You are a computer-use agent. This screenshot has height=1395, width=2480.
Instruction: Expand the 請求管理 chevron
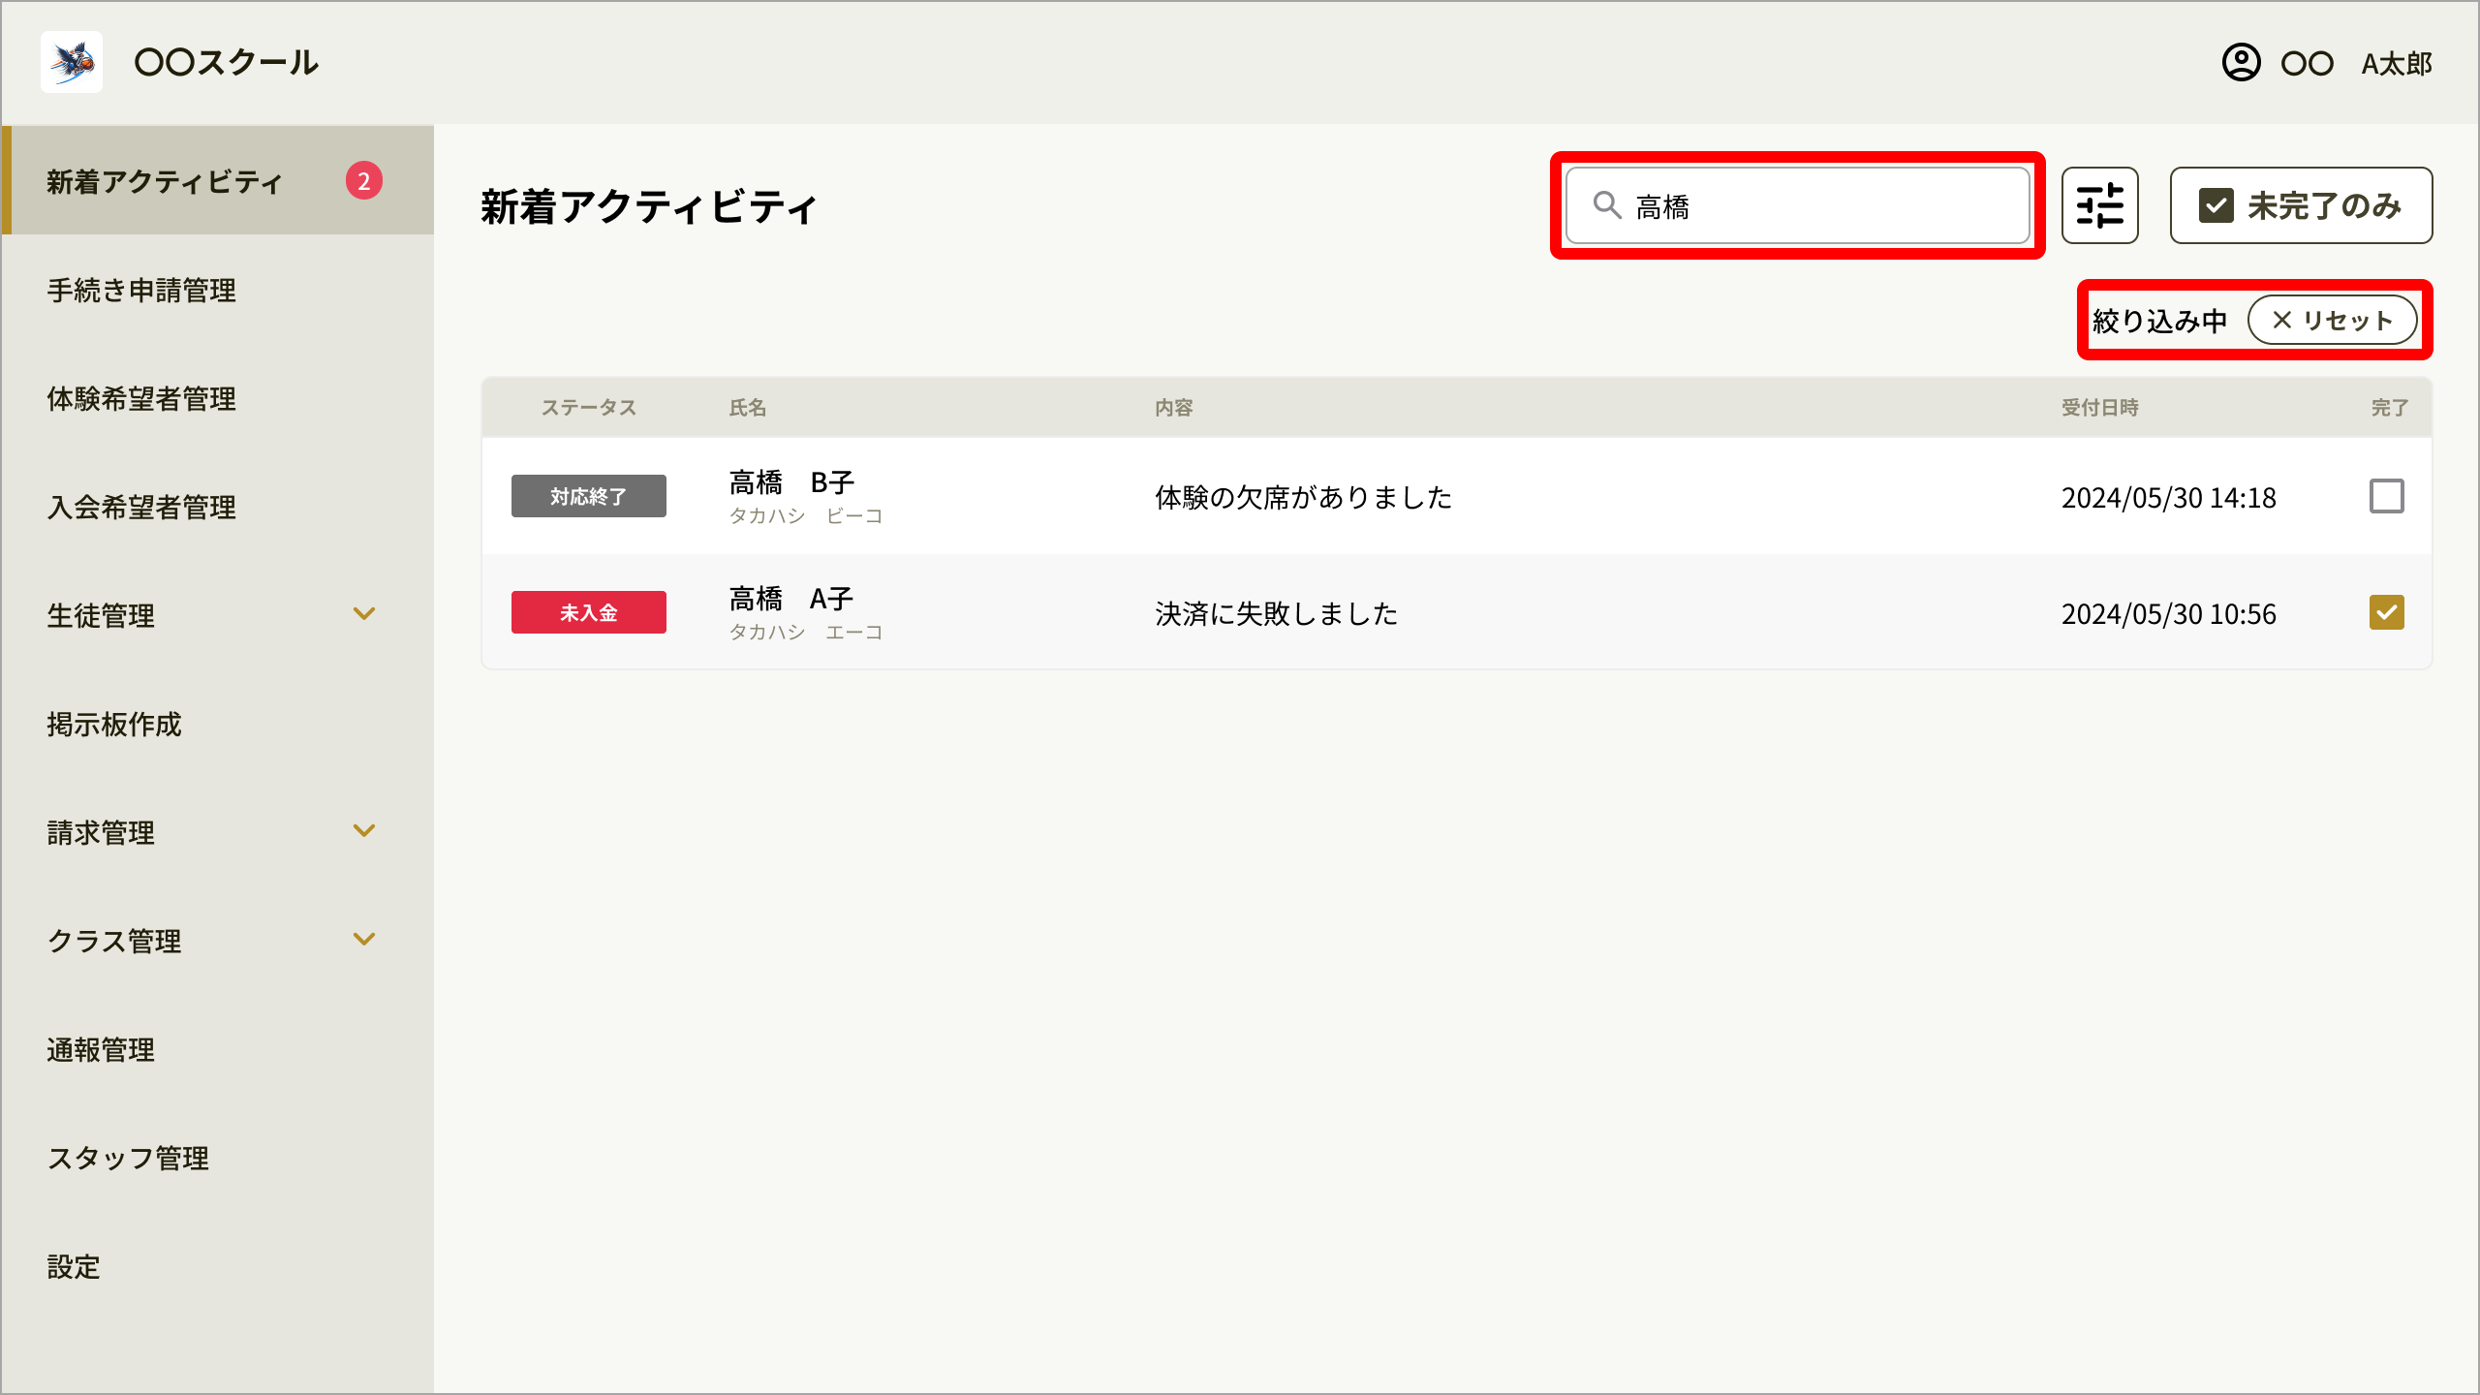[x=364, y=831]
